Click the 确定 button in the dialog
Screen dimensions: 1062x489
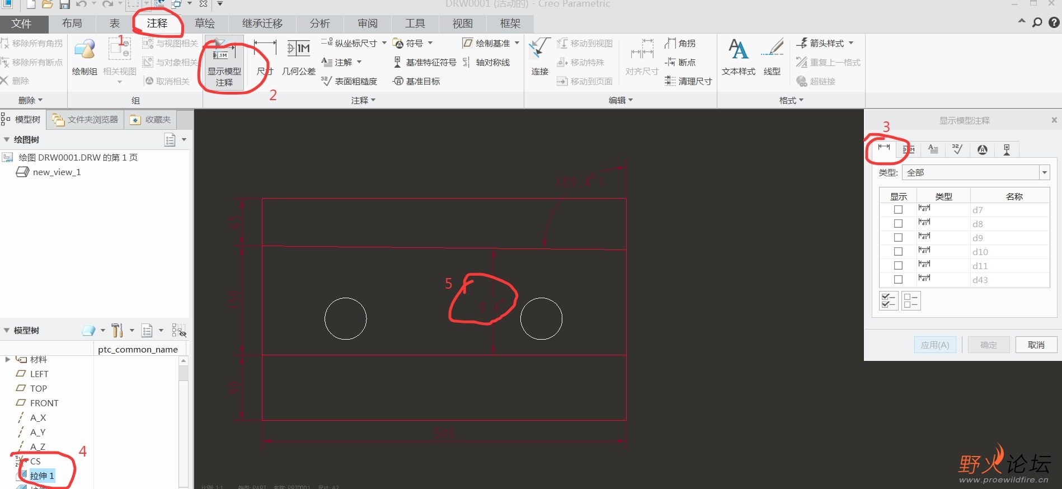(x=989, y=345)
